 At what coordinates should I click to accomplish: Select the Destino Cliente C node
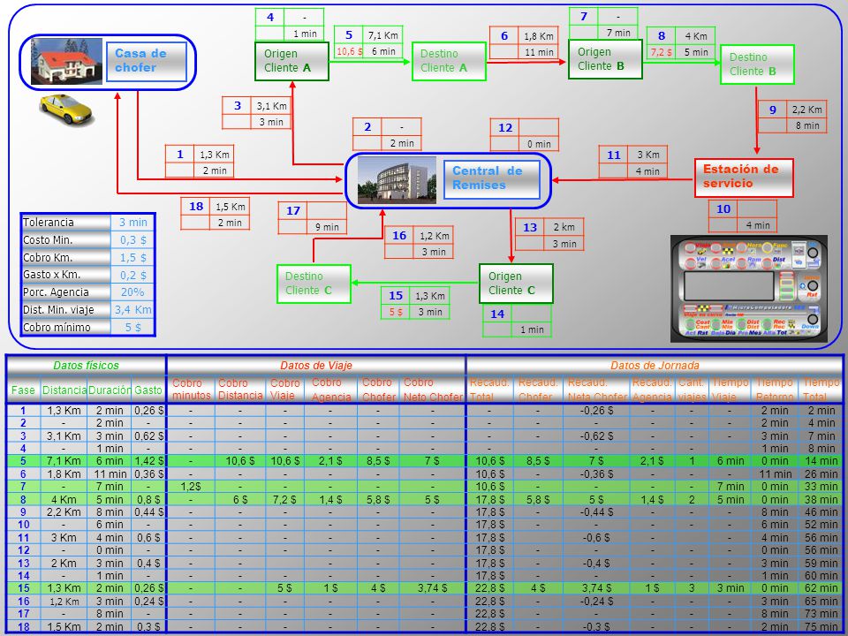coord(314,284)
